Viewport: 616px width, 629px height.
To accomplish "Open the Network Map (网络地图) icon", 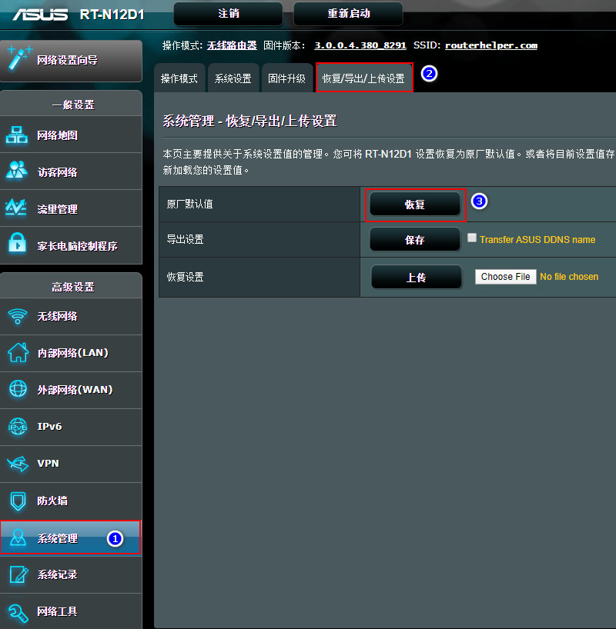I will (x=17, y=135).
